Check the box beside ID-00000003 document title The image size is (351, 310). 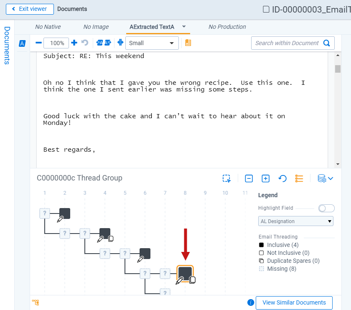pyautogui.click(x=266, y=9)
